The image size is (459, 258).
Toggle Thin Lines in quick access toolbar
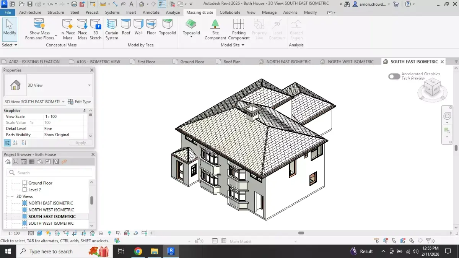162,4
